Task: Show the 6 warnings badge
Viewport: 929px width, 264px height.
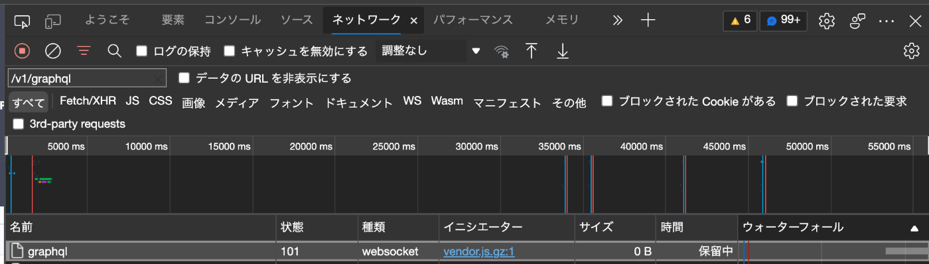Action: (740, 21)
